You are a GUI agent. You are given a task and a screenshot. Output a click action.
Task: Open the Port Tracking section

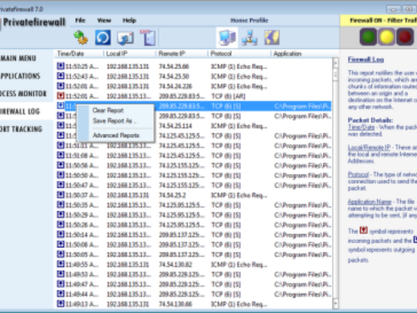pos(21,129)
